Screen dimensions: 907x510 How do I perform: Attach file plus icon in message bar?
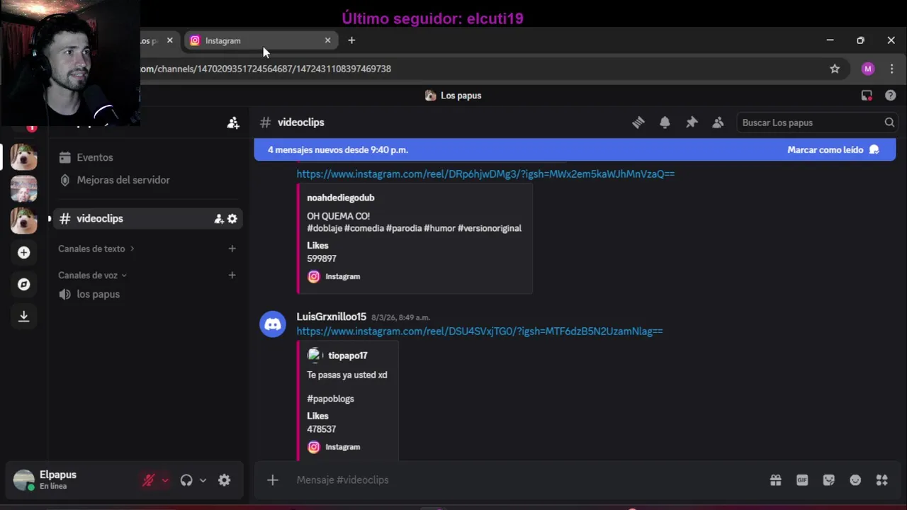coord(273,480)
